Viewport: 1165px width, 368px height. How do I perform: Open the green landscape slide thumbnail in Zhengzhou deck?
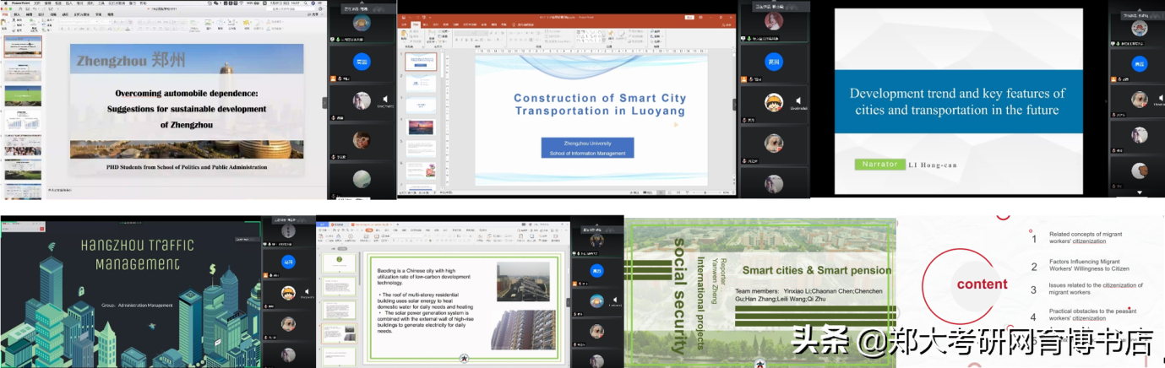click(22, 95)
